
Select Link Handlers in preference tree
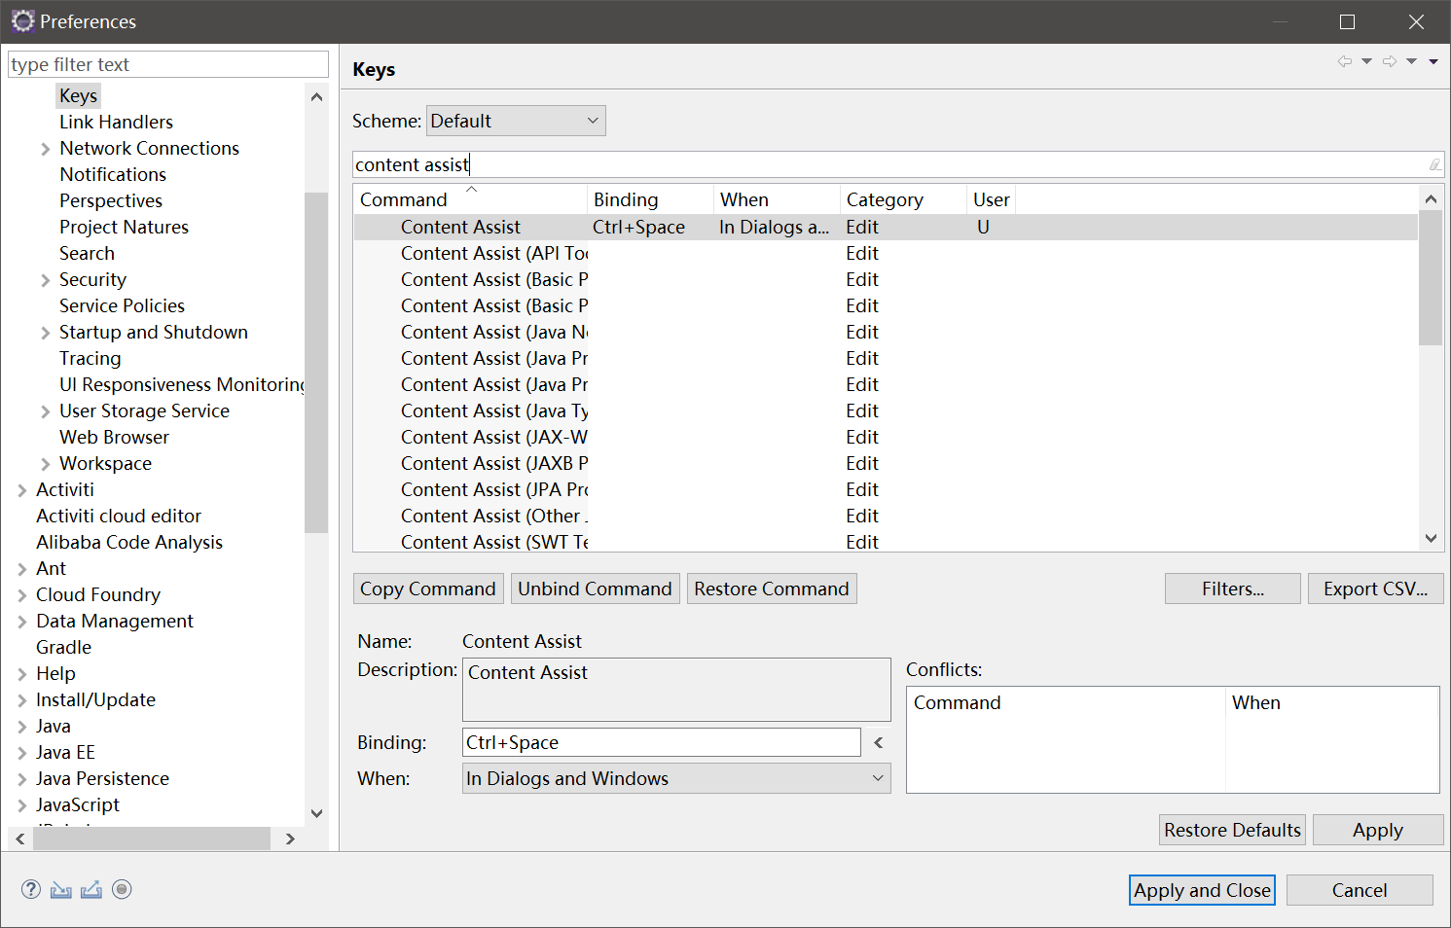coord(116,122)
